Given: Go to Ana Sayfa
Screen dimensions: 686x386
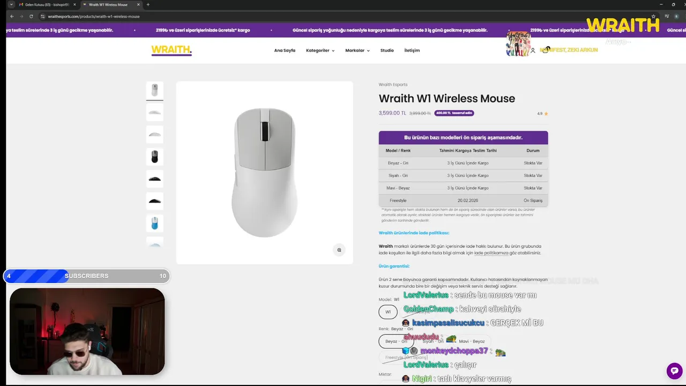Looking at the screenshot, I should [x=285, y=50].
